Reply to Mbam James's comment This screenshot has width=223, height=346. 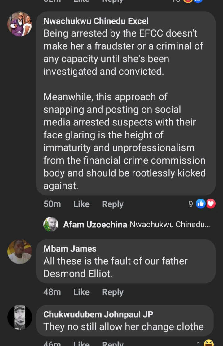click(113, 292)
